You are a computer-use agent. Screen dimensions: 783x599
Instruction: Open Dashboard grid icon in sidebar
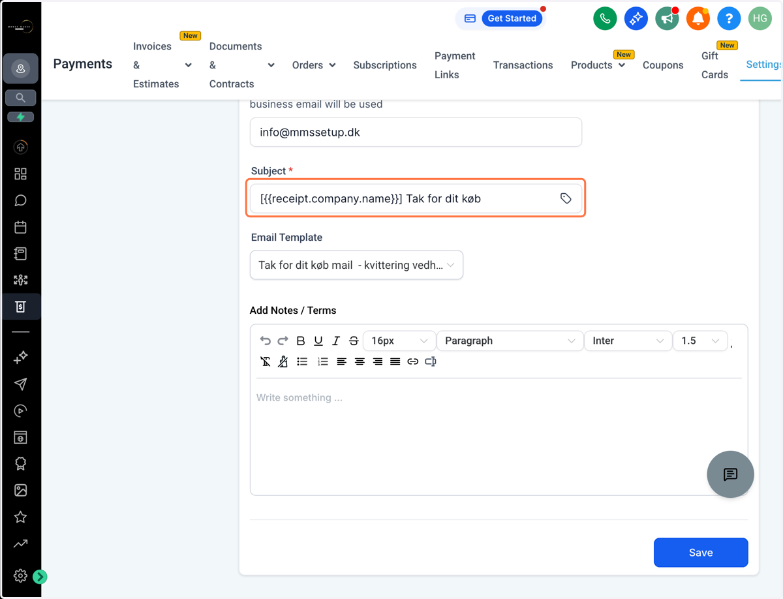coord(20,174)
